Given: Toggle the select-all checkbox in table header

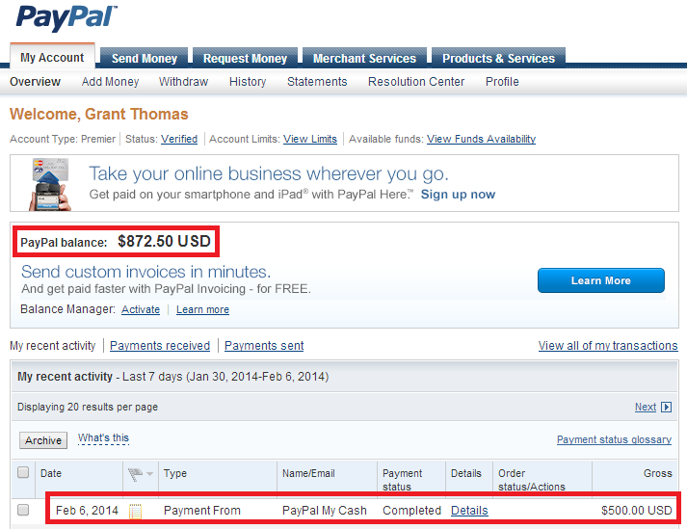Looking at the screenshot, I should (x=23, y=472).
